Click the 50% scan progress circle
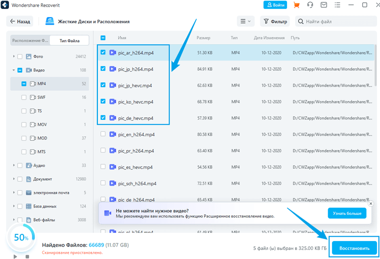Viewport: 380px width, 259px height. [21, 237]
